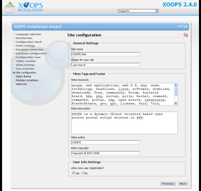Click Meta Keywords scrollbar down arrow
Viewport: 201px width, 191px height.
point(176,103)
